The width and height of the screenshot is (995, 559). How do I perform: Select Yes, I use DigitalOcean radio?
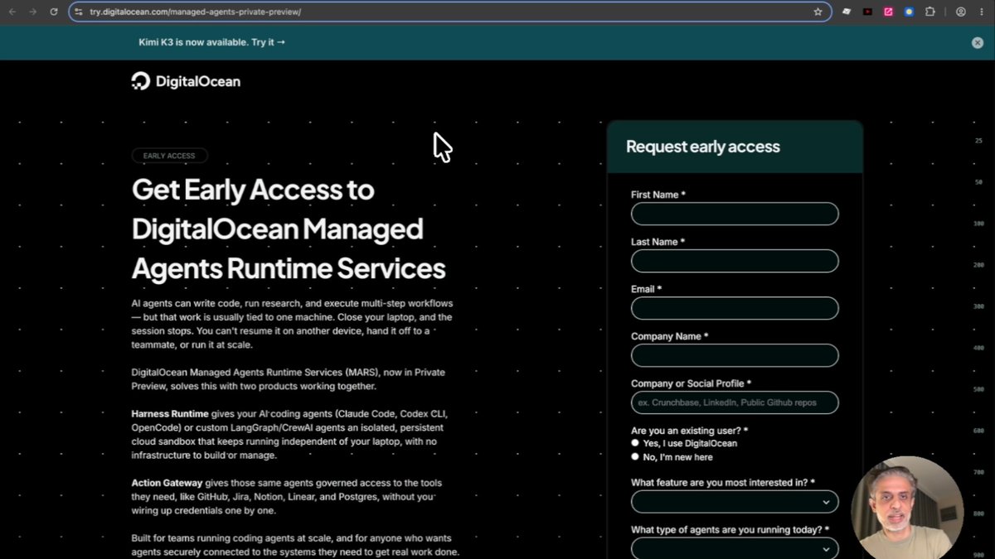(635, 443)
